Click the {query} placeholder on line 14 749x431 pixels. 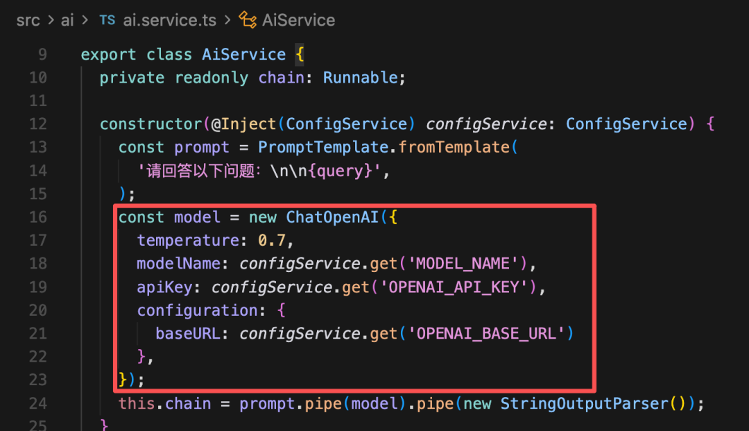coord(340,171)
